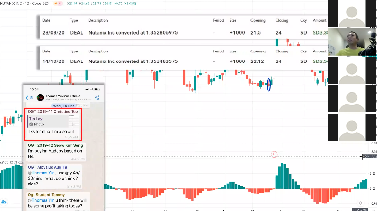Click the blue-circled candlestick on chart
The height and width of the screenshot is (211, 377).
pos(269,85)
